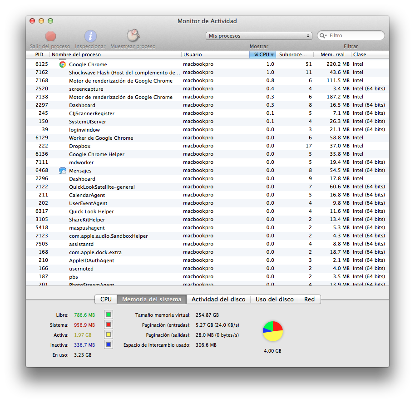Click the red Salir del proceso stop icon
The width and height of the screenshot is (415, 403).
50,36
